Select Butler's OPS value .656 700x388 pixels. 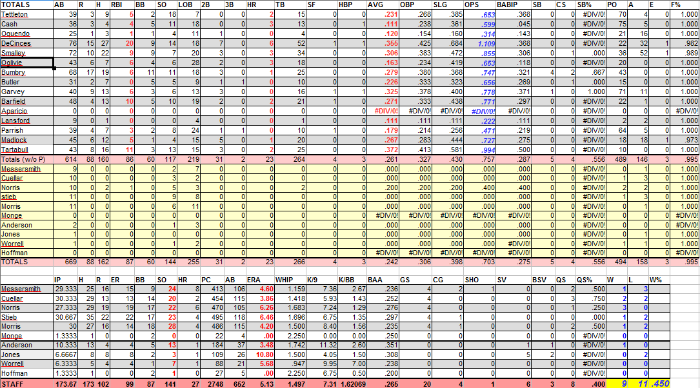tap(479, 82)
